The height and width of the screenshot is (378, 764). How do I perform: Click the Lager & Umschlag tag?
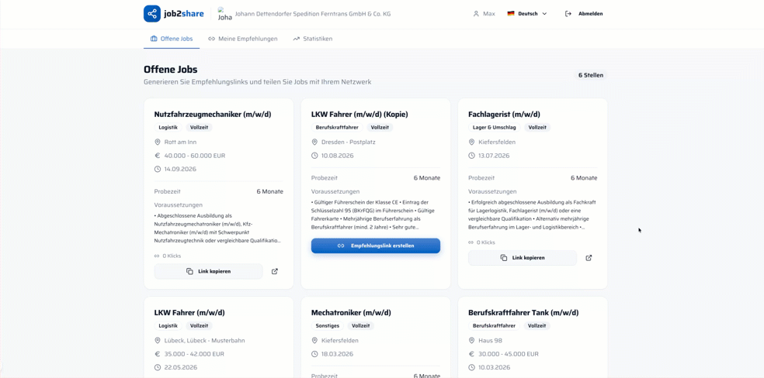[x=495, y=127]
